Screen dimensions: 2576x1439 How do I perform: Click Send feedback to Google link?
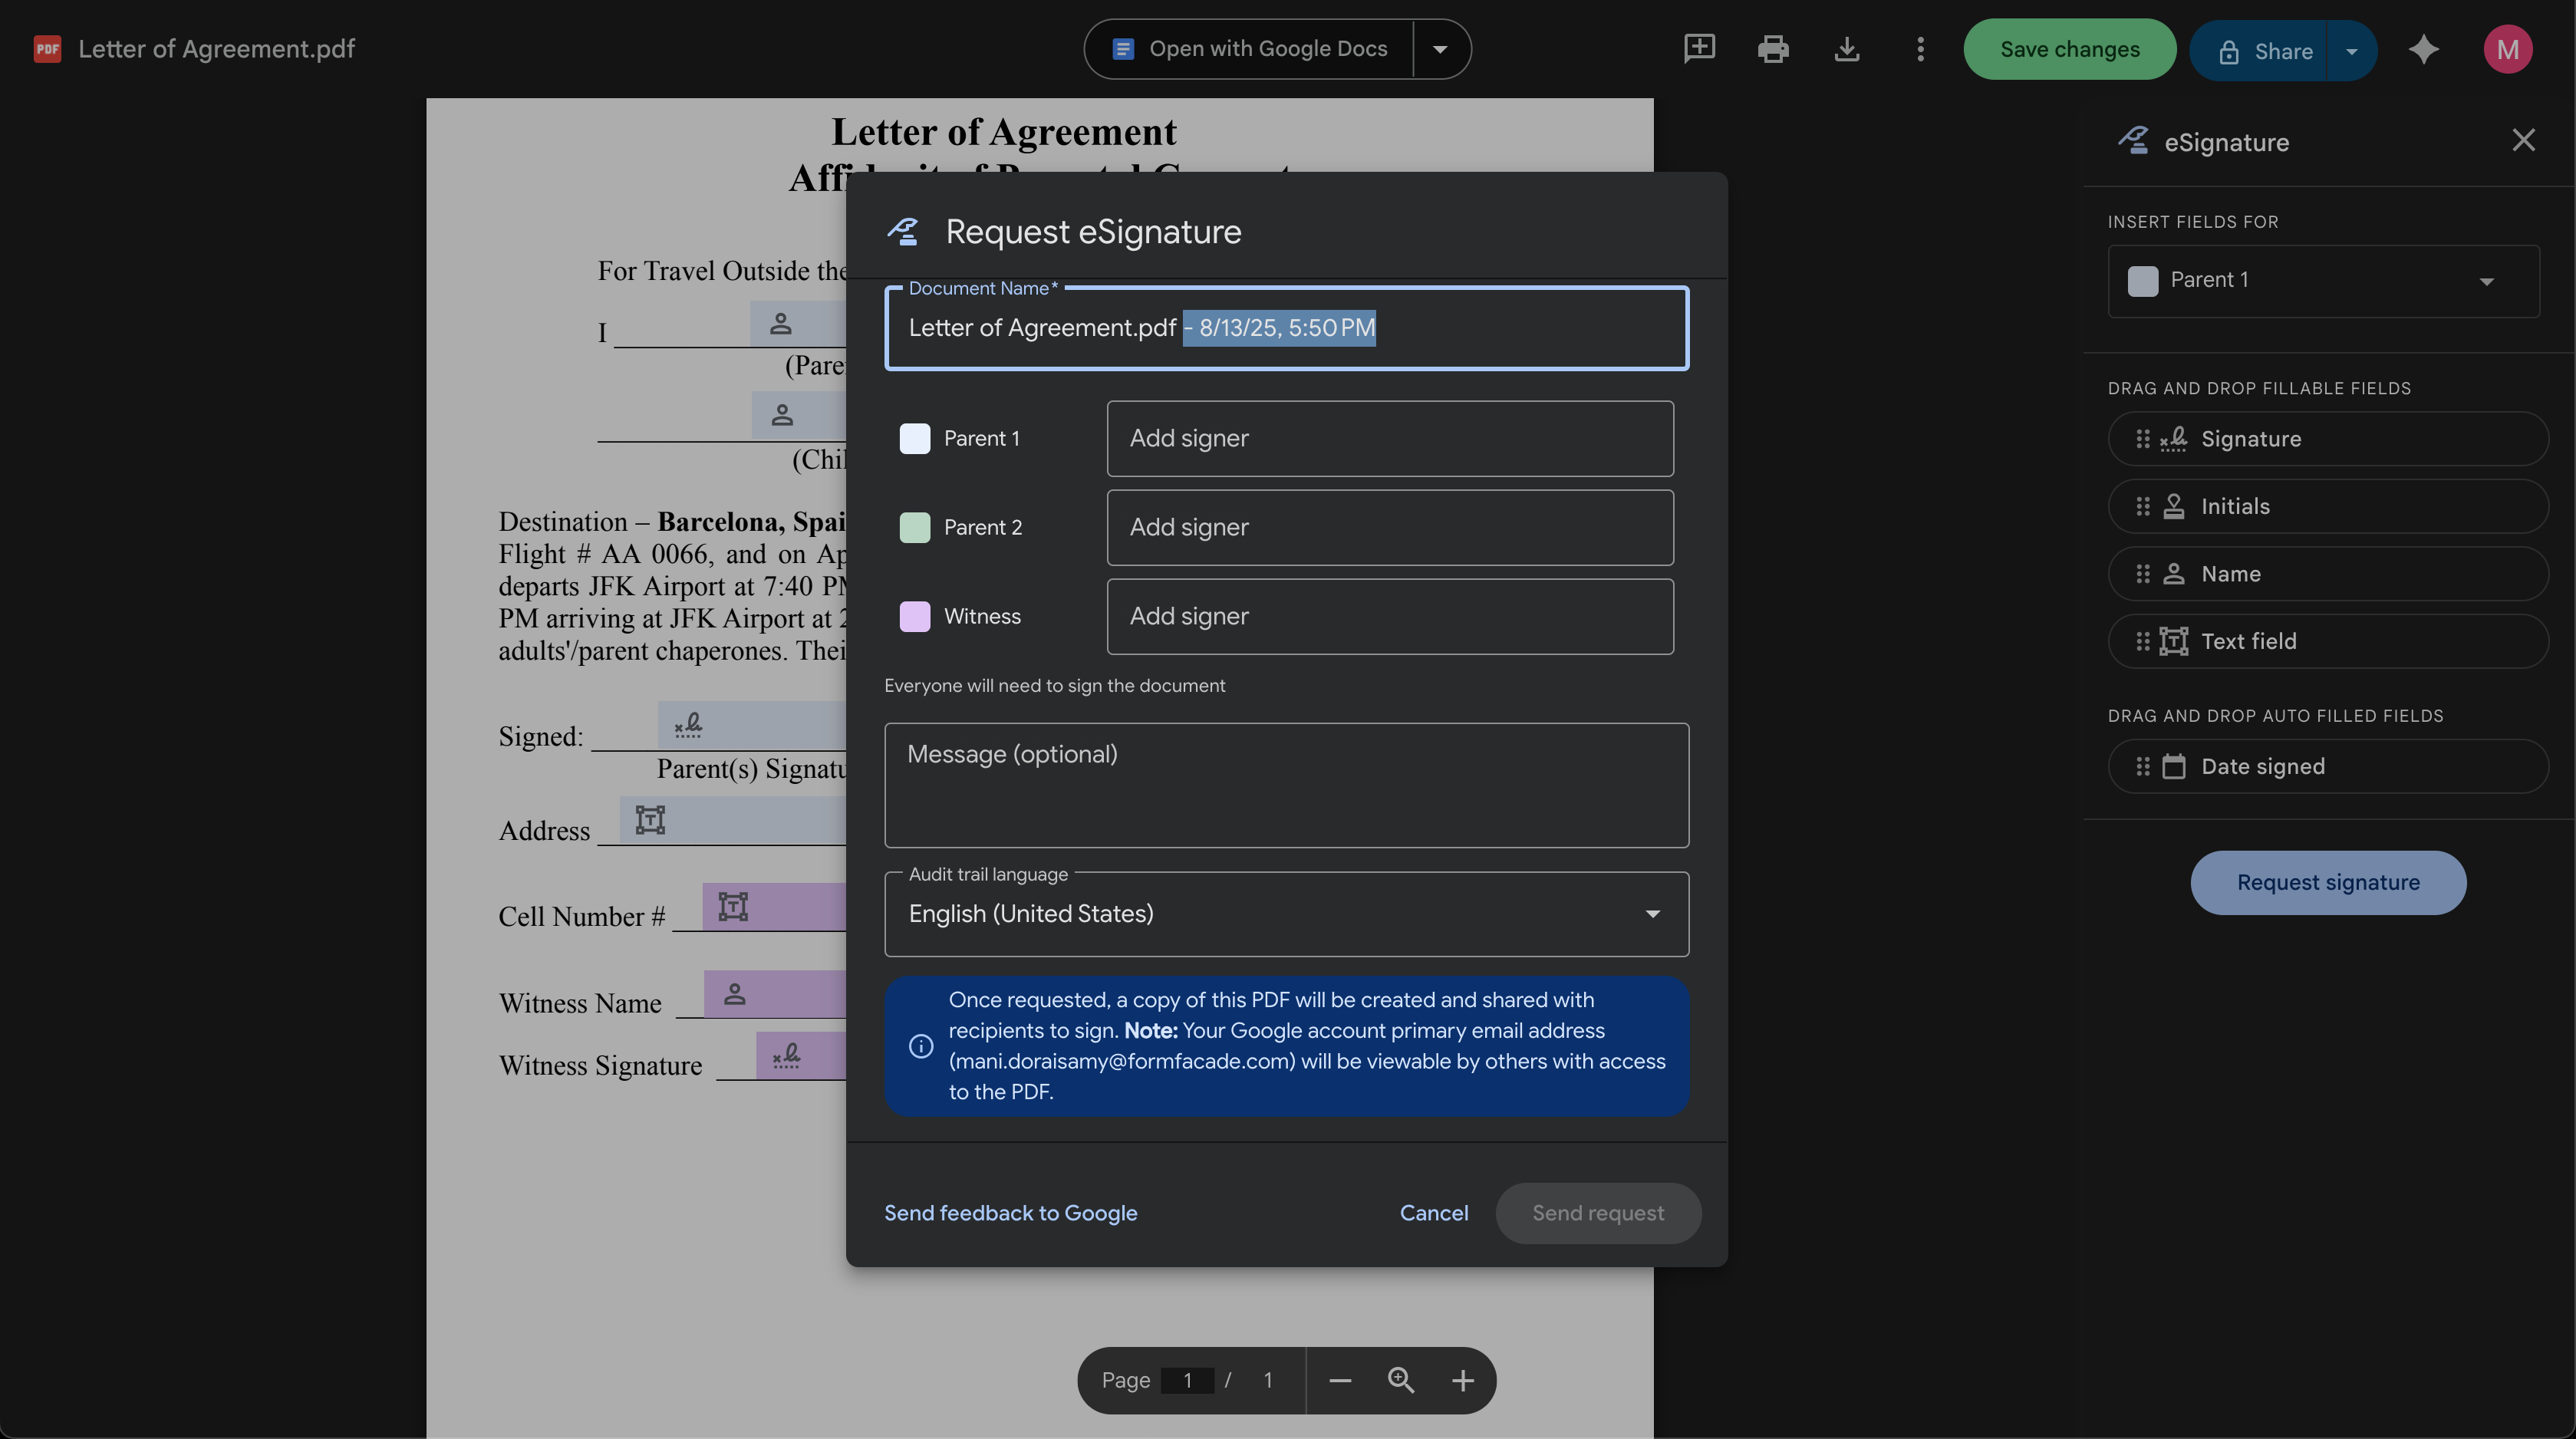[1010, 1213]
